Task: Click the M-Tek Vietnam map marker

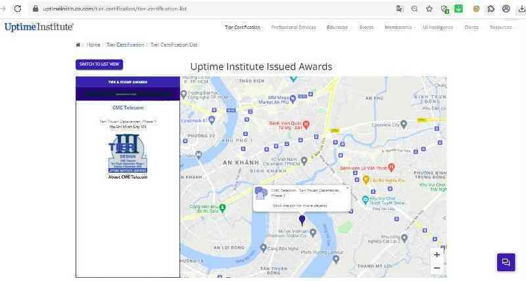Action: [313, 232]
